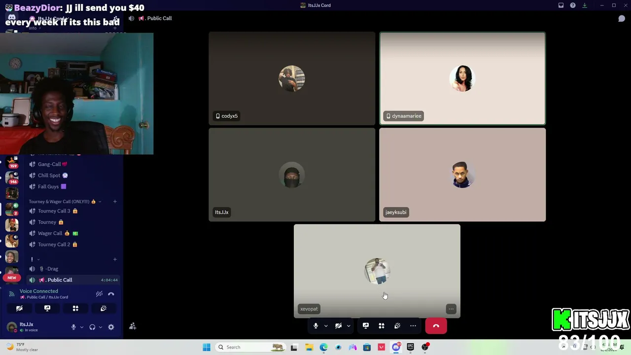Disconnect from voice in sidebar panel
The height and width of the screenshot is (355, 631).
tap(111, 294)
